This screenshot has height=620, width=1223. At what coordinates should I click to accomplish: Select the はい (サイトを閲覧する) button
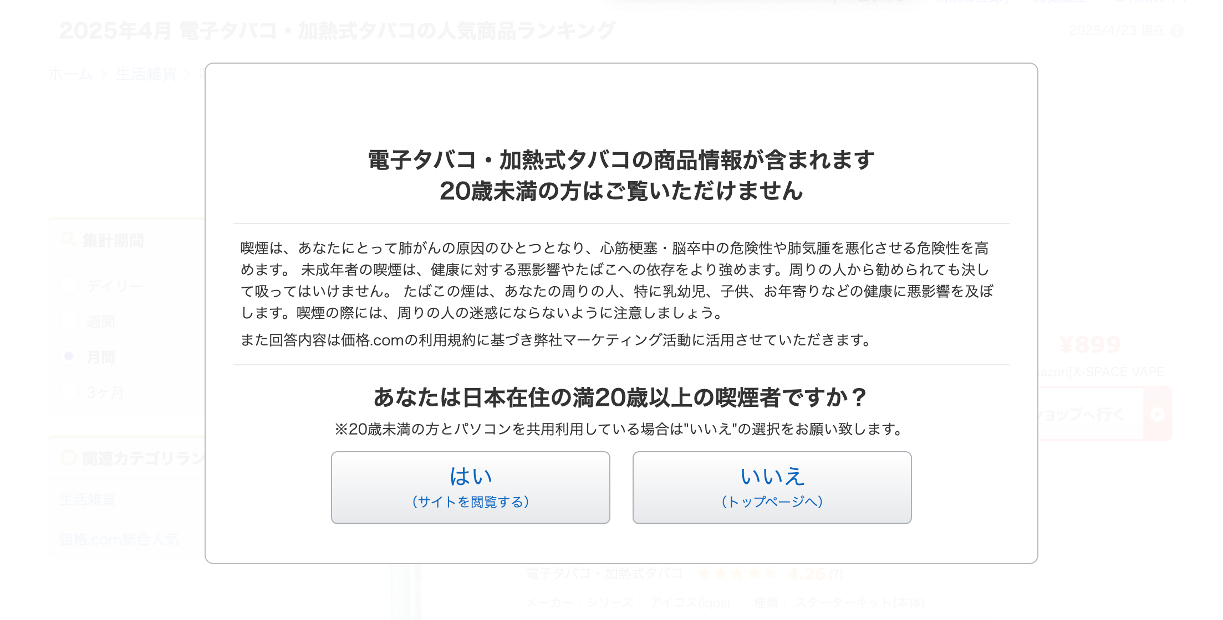pyautogui.click(x=470, y=487)
